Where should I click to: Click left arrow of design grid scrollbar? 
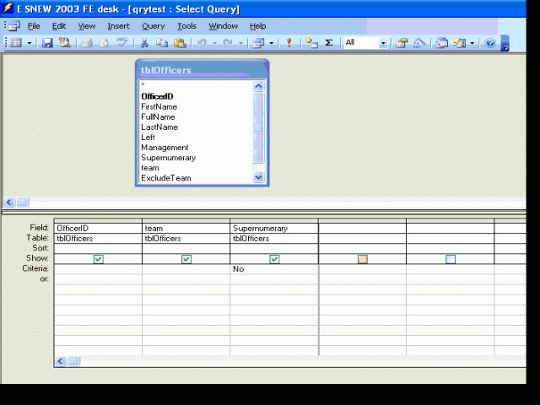61,361
